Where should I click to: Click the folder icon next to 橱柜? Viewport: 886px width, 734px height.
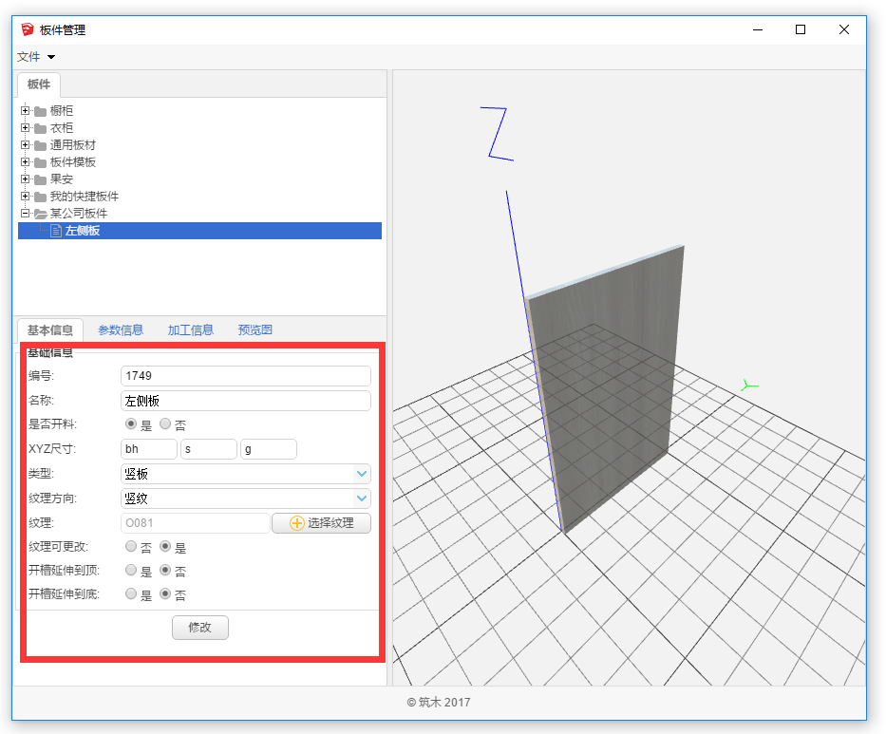pyautogui.click(x=40, y=111)
